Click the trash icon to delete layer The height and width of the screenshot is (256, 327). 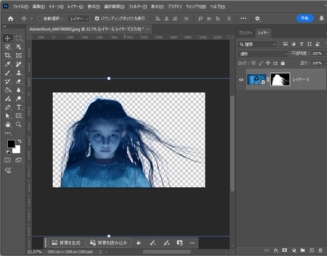(320, 250)
